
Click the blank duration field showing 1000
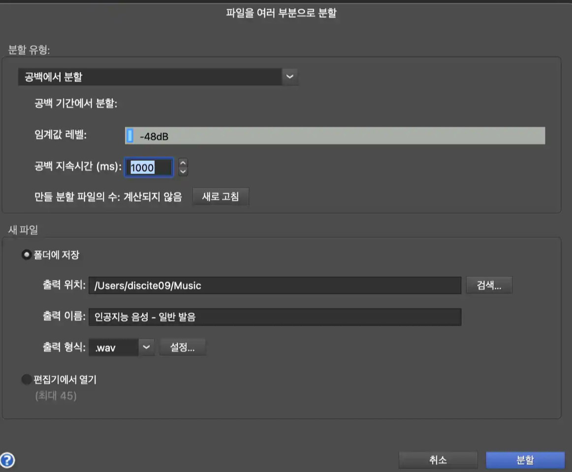pyautogui.click(x=149, y=167)
